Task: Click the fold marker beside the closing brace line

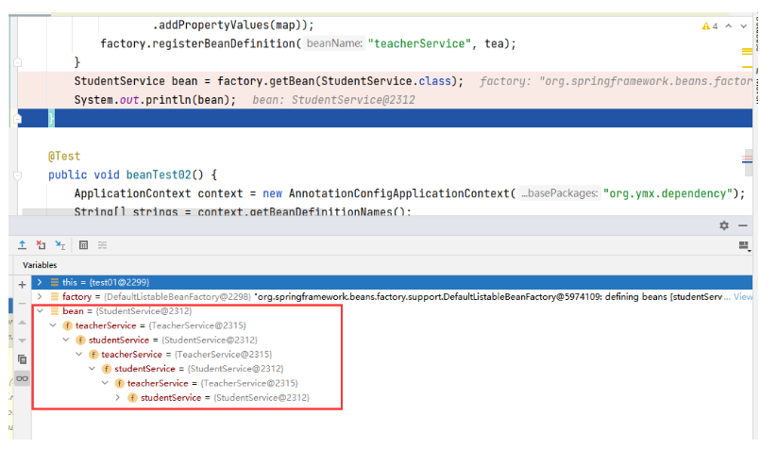Action: click(17, 62)
